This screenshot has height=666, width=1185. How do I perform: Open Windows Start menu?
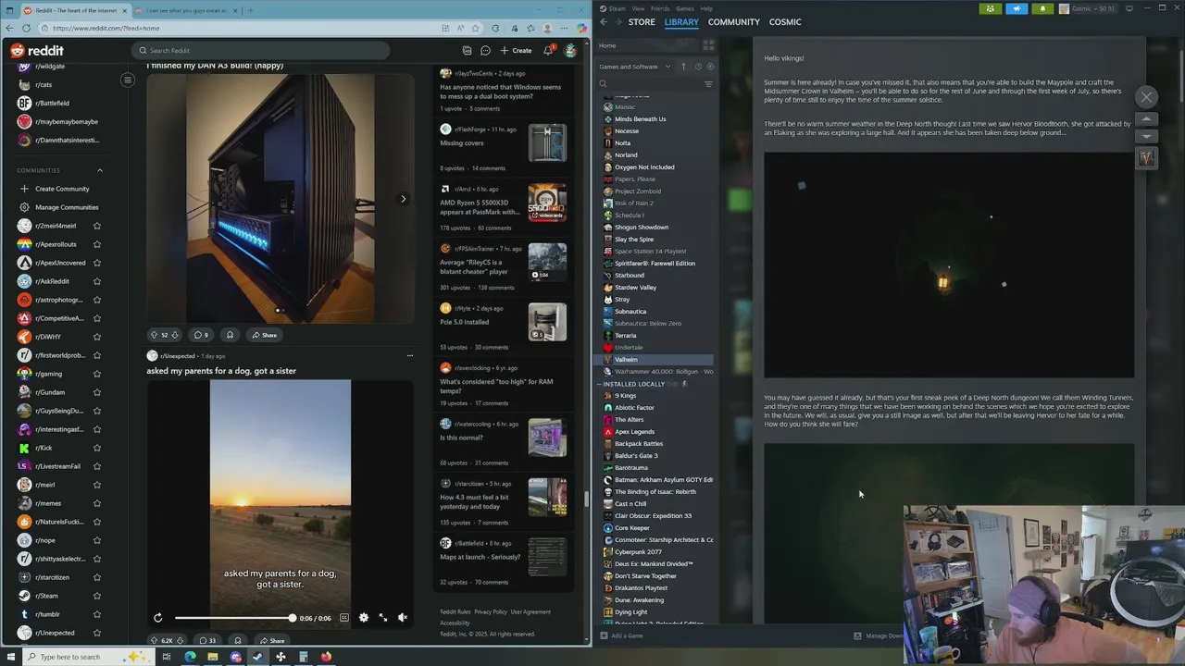pyautogui.click(x=11, y=657)
